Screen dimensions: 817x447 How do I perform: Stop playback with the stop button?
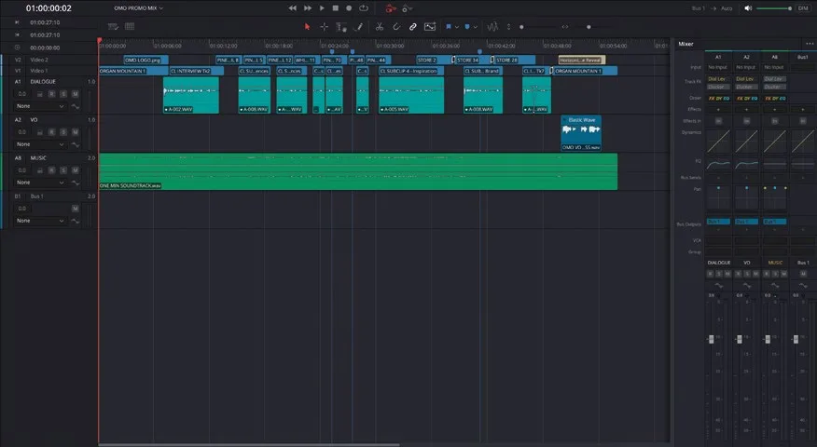pos(336,8)
